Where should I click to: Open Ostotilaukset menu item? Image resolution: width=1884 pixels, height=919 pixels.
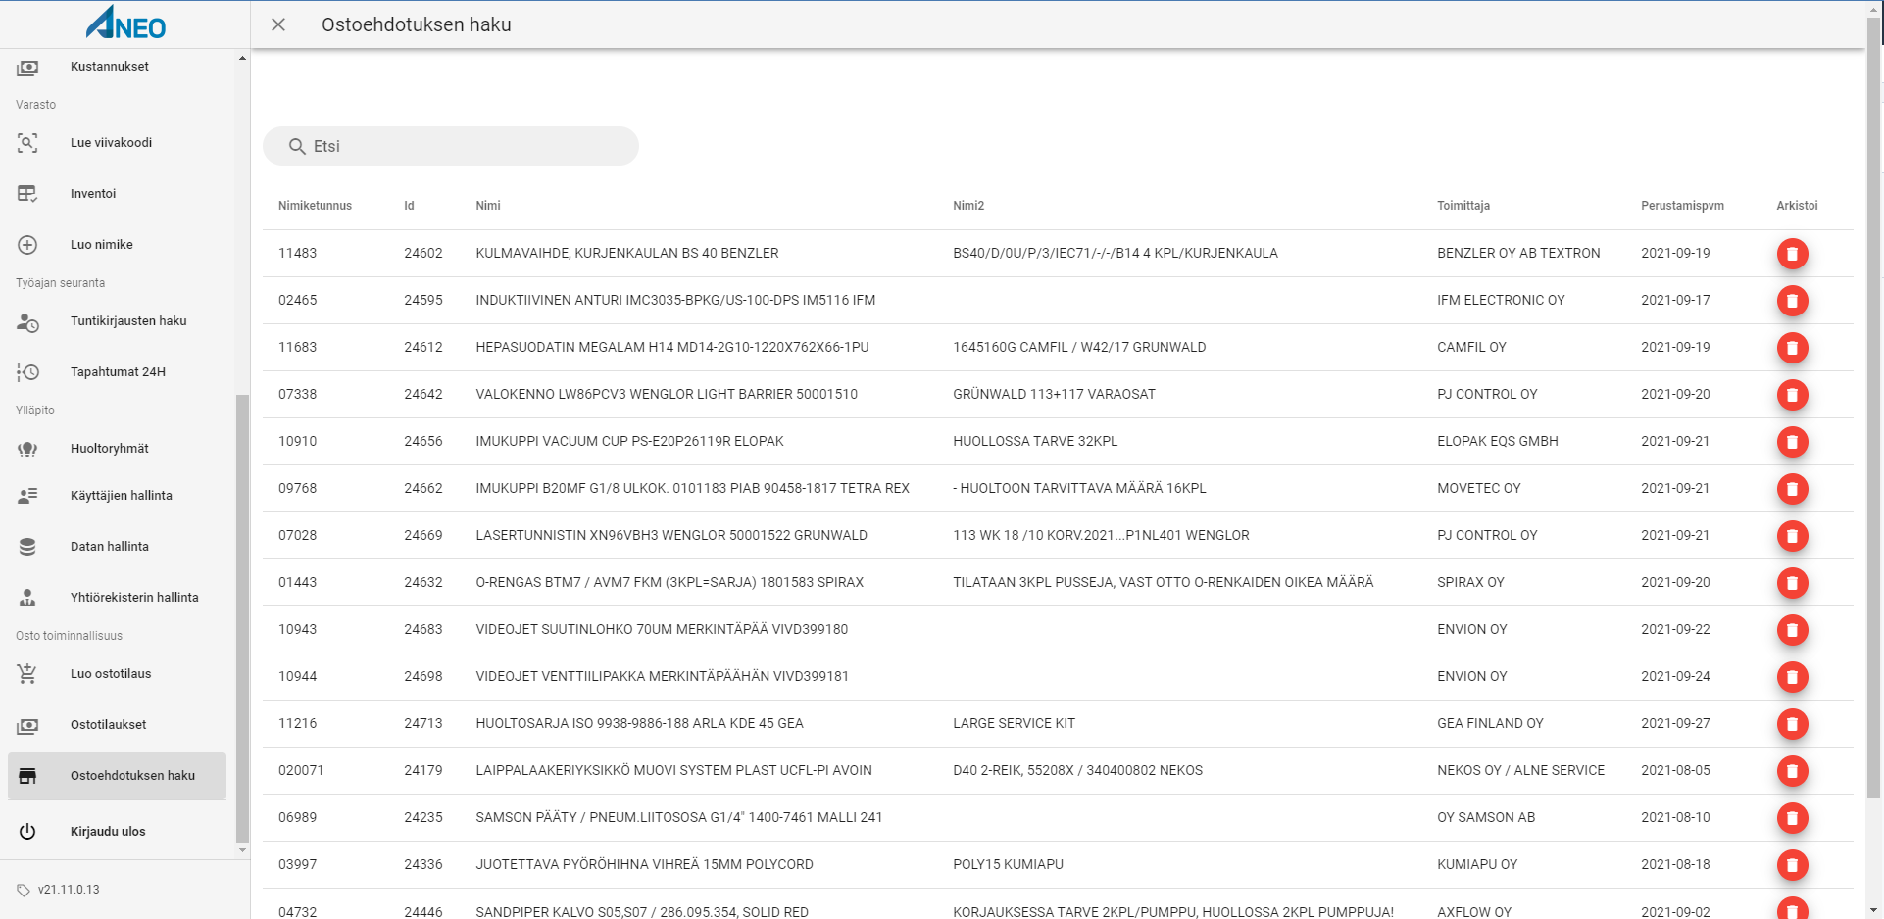point(118,725)
